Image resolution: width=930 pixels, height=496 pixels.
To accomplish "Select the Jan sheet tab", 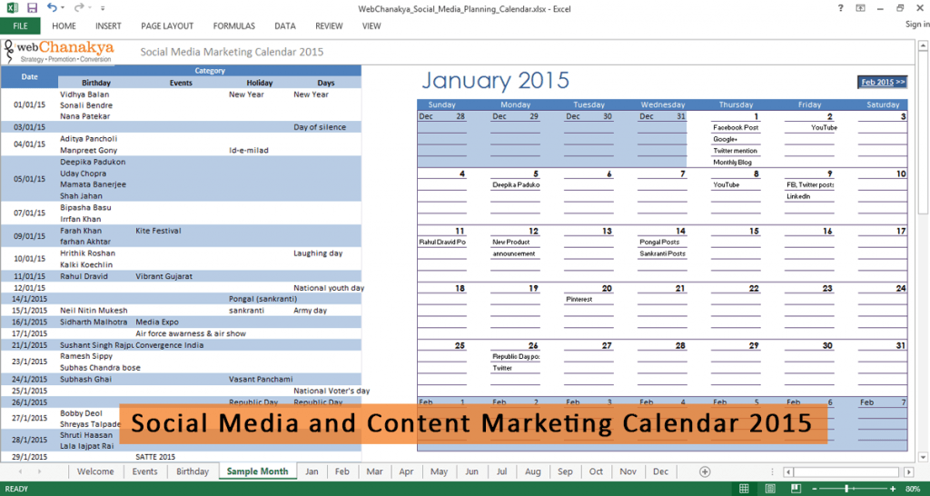I will click(312, 471).
